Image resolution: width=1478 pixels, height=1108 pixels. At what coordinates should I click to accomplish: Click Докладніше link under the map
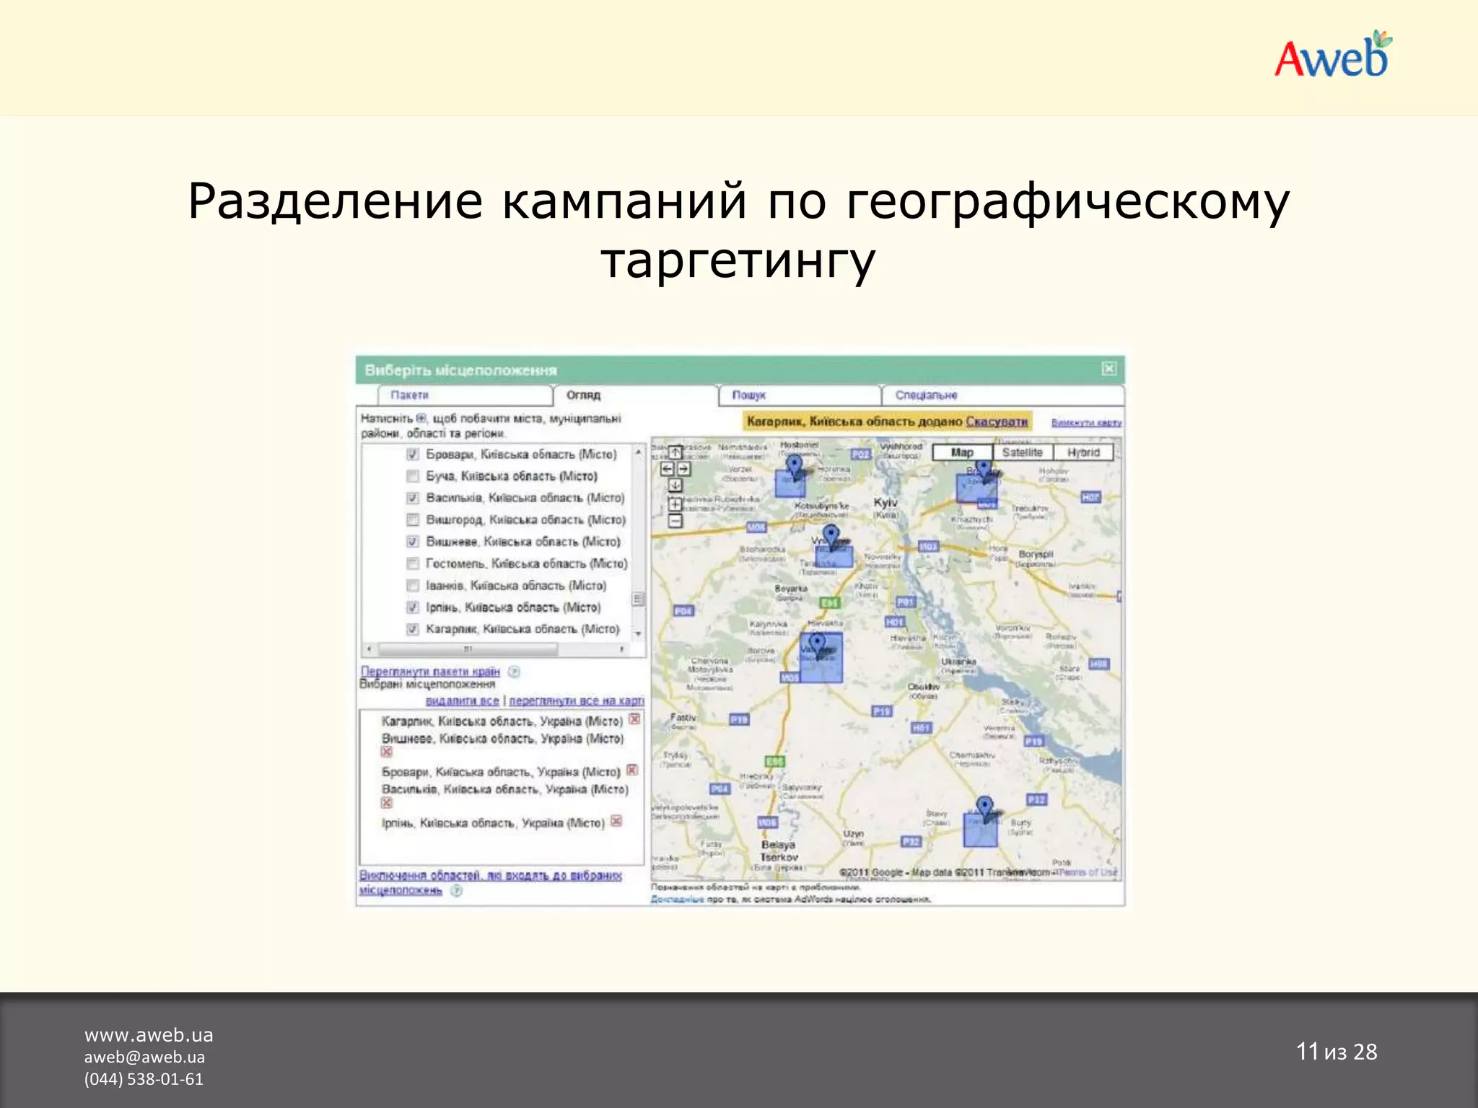(677, 900)
